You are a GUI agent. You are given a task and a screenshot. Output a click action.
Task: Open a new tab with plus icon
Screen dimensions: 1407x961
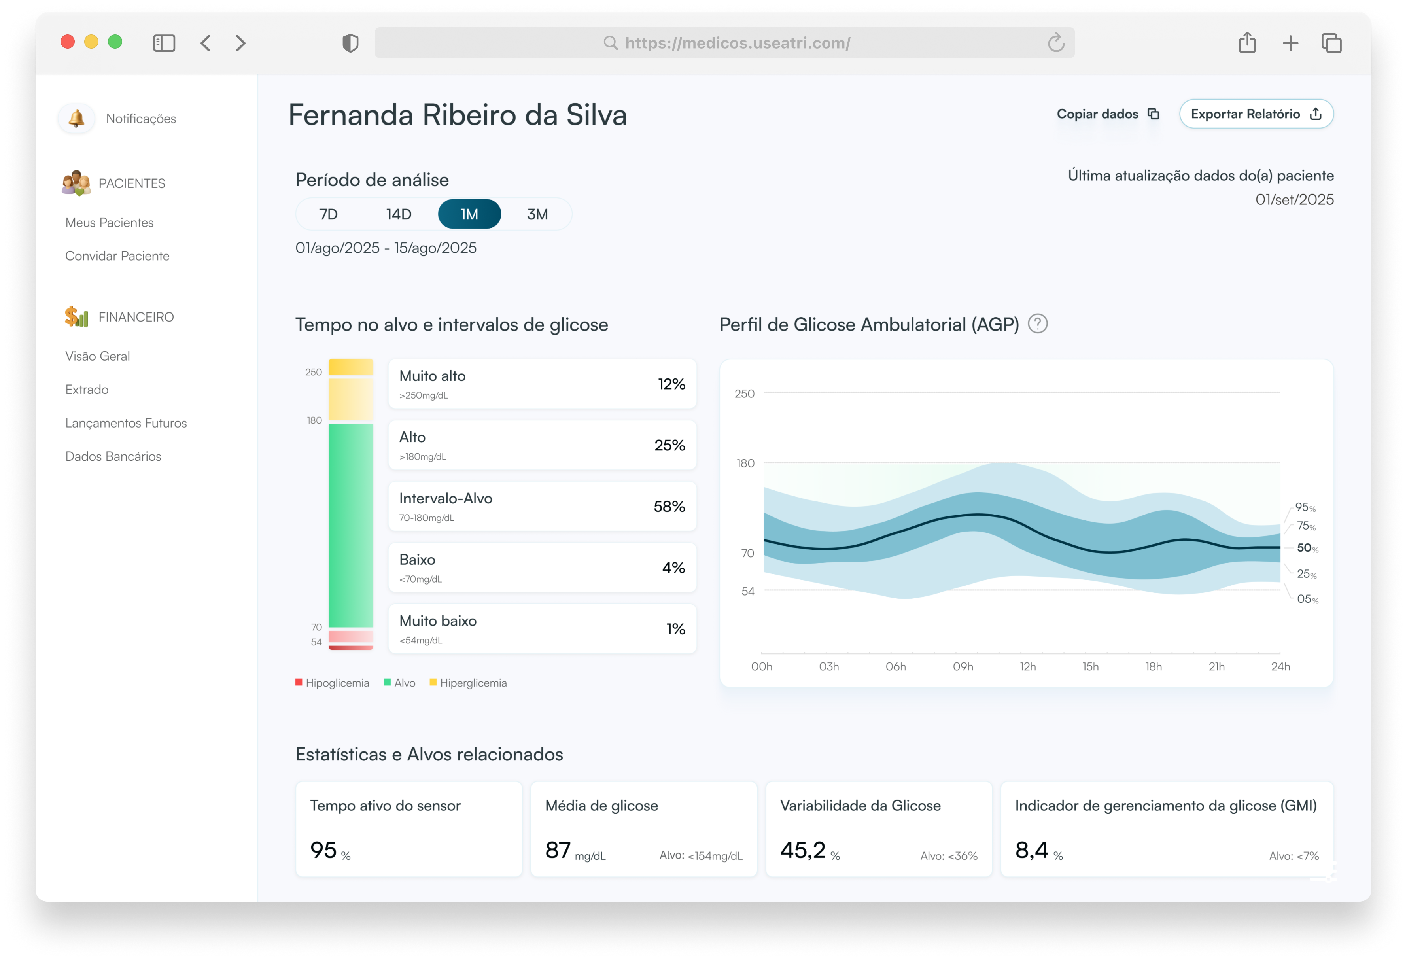pos(1290,43)
